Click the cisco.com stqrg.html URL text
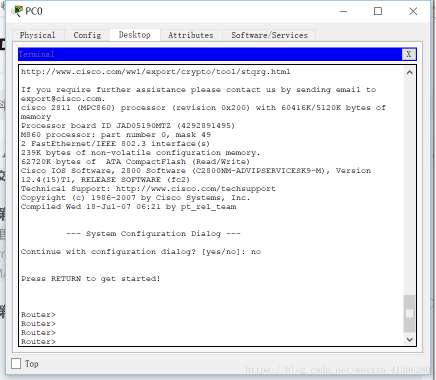Viewport: 436px width, 380px height. (x=155, y=72)
